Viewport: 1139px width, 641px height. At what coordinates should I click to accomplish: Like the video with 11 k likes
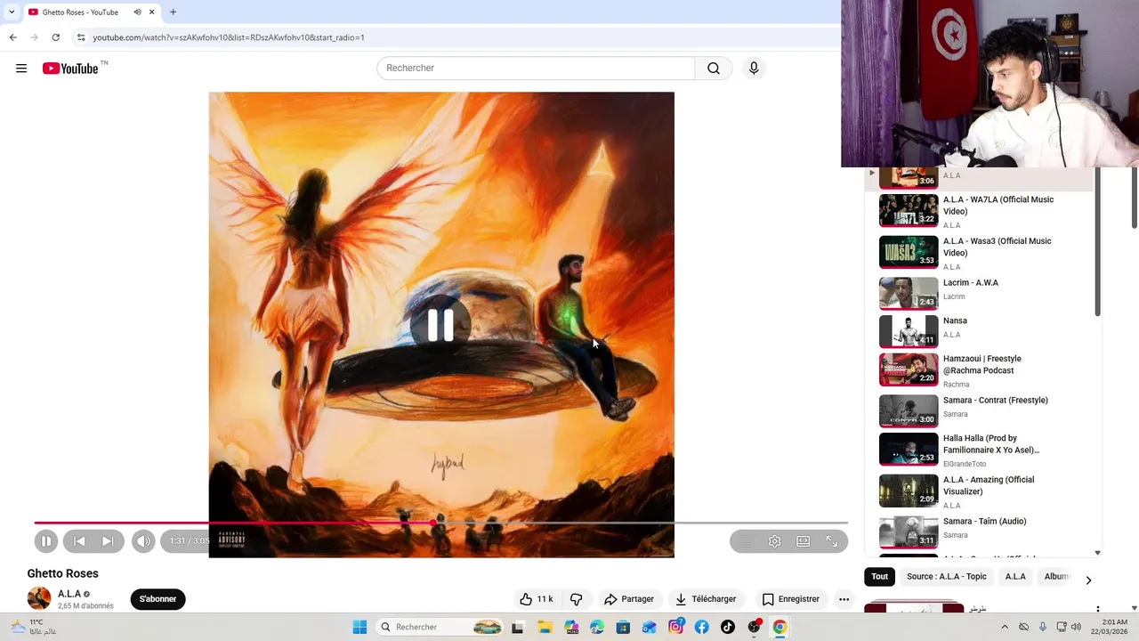tap(537, 599)
